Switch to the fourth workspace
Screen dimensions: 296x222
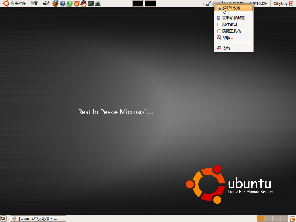pos(284,219)
